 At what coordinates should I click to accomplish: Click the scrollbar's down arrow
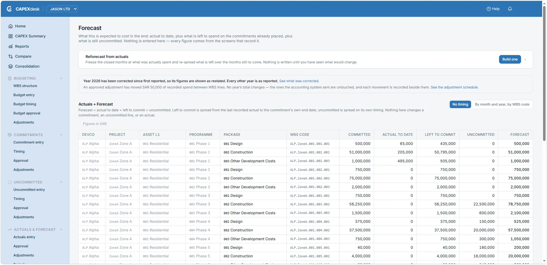pos(544,261)
